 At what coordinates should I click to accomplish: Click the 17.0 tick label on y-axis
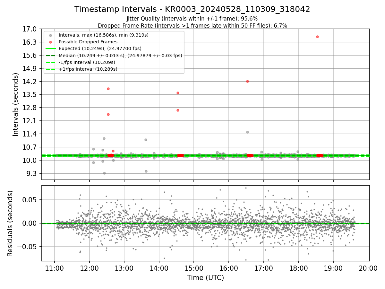point(30,29)
